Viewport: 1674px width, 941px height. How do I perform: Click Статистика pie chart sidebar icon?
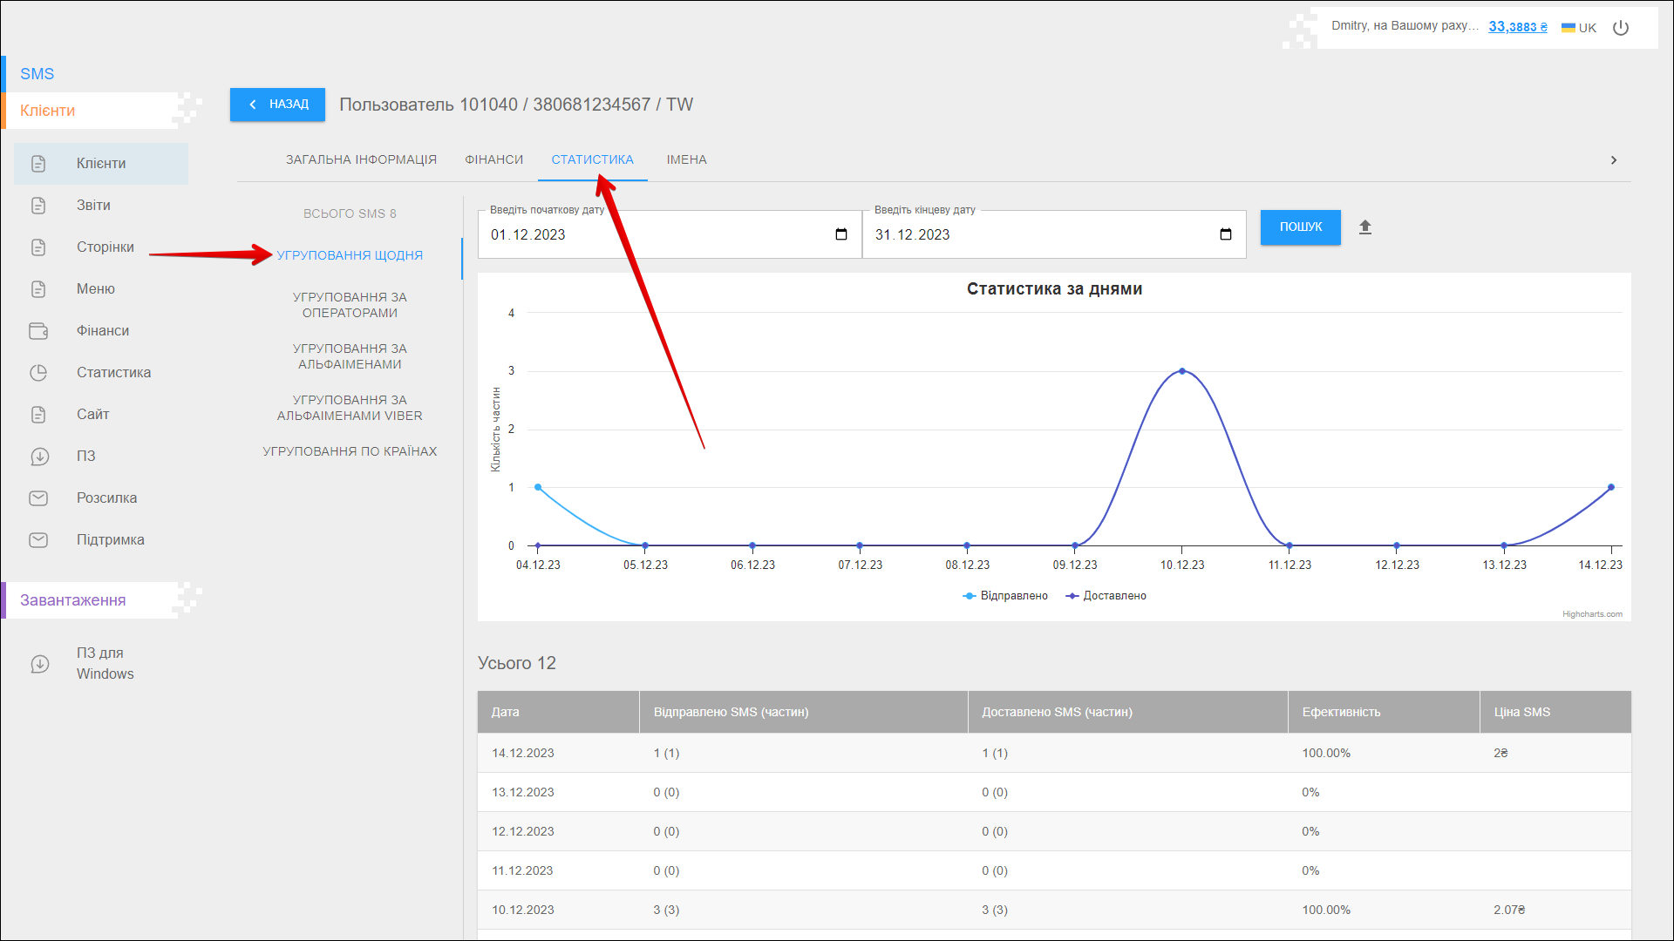[x=38, y=373]
